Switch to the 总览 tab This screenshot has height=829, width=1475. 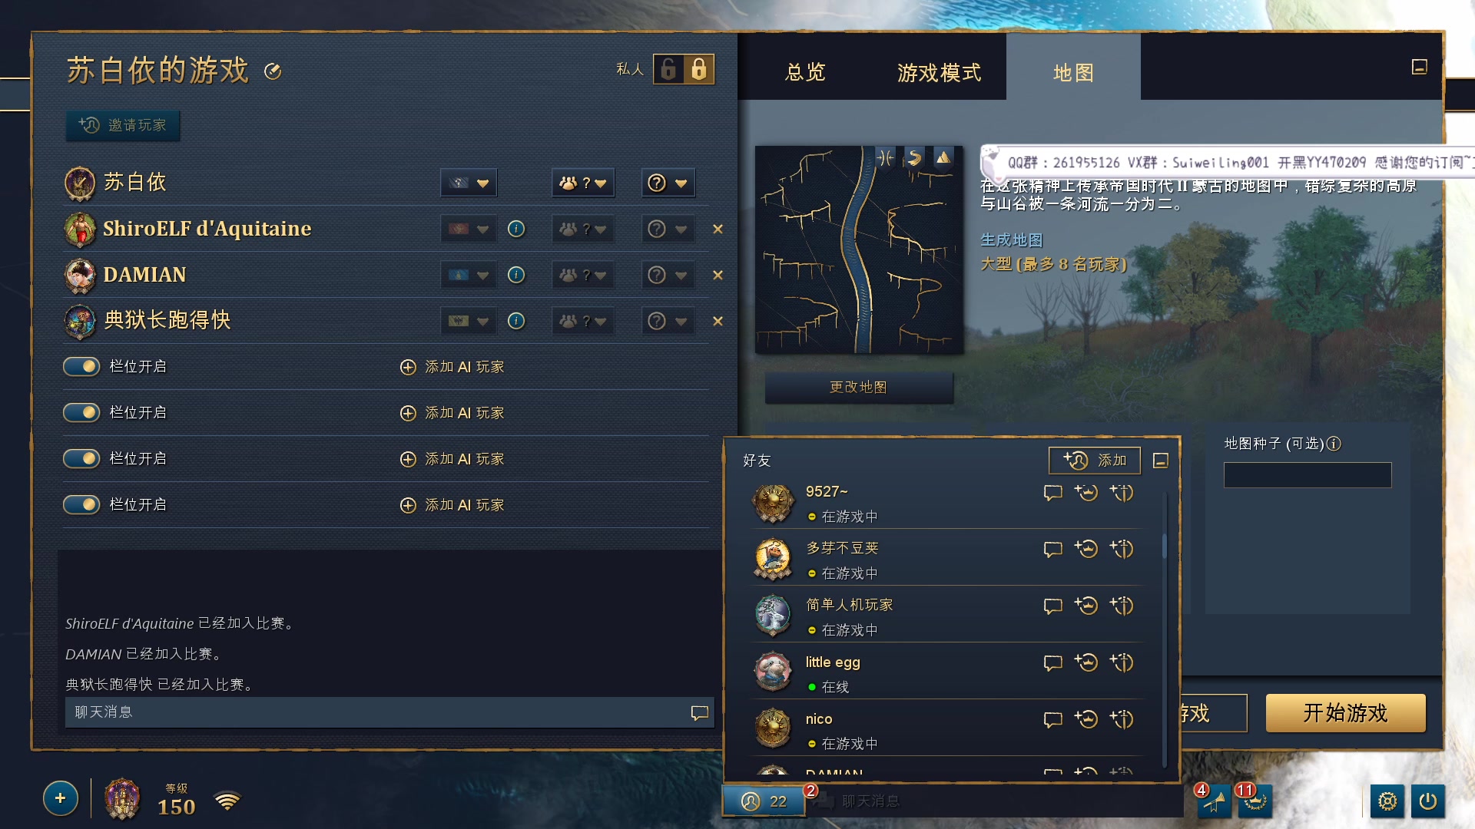(x=805, y=72)
